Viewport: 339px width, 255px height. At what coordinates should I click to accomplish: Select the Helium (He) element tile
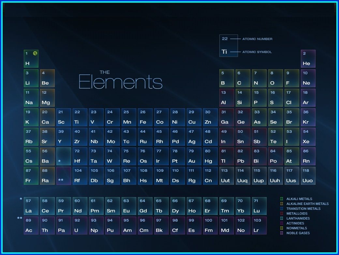[308, 59]
